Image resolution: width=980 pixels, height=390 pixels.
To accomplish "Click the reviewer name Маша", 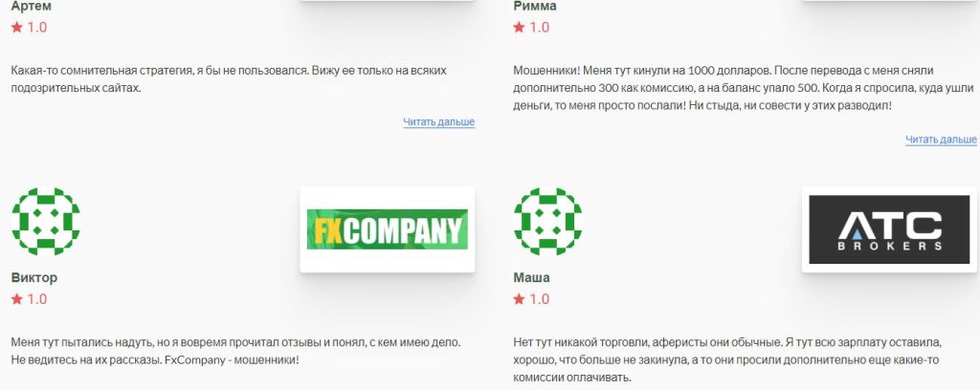I will tap(531, 277).
